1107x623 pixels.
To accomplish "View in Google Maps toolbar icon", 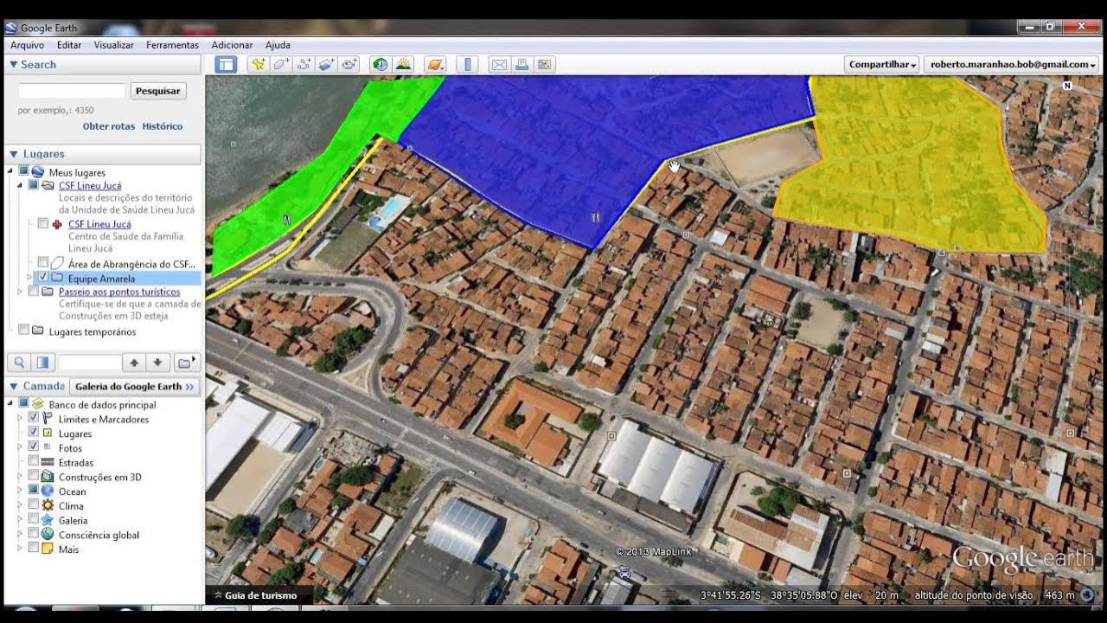I will click(544, 64).
